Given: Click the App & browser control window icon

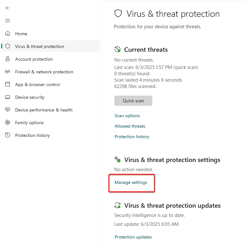Looking at the screenshot, I should pyautogui.click(x=8, y=84).
